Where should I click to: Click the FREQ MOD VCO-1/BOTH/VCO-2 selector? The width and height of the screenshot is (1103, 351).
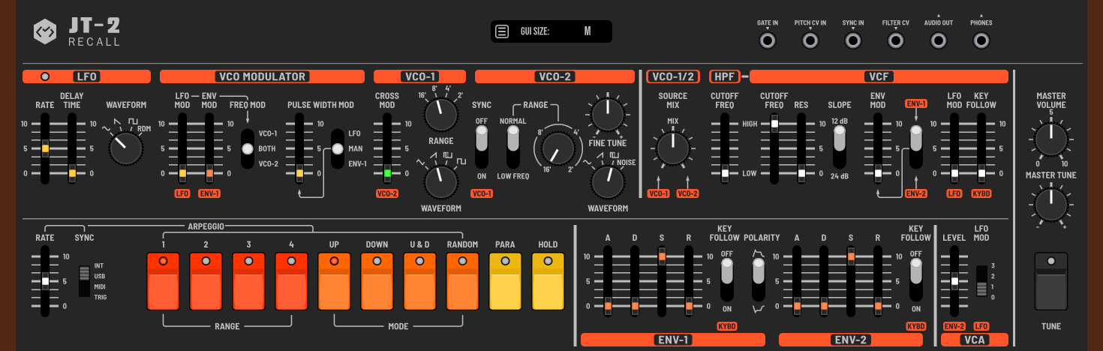tap(247, 148)
